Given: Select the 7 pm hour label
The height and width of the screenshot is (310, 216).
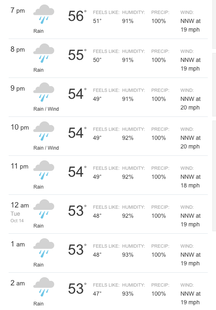Looking at the screenshot, I should click(18, 11).
